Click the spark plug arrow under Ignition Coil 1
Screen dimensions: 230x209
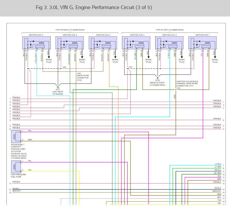tap(215, 57)
